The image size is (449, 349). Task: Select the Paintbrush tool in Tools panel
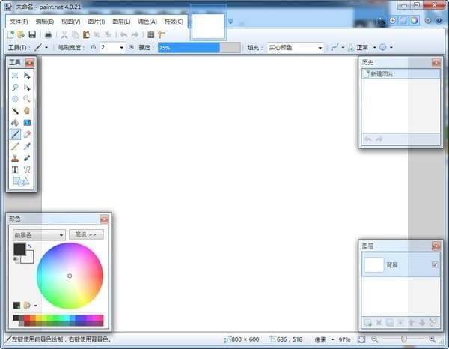(x=15, y=134)
